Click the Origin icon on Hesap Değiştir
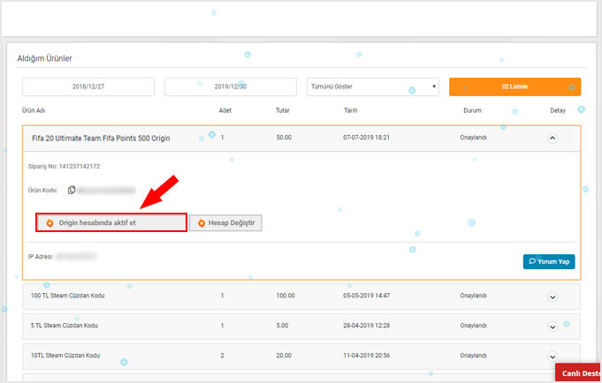The width and height of the screenshot is (602, 383). [x=200, y=222]
